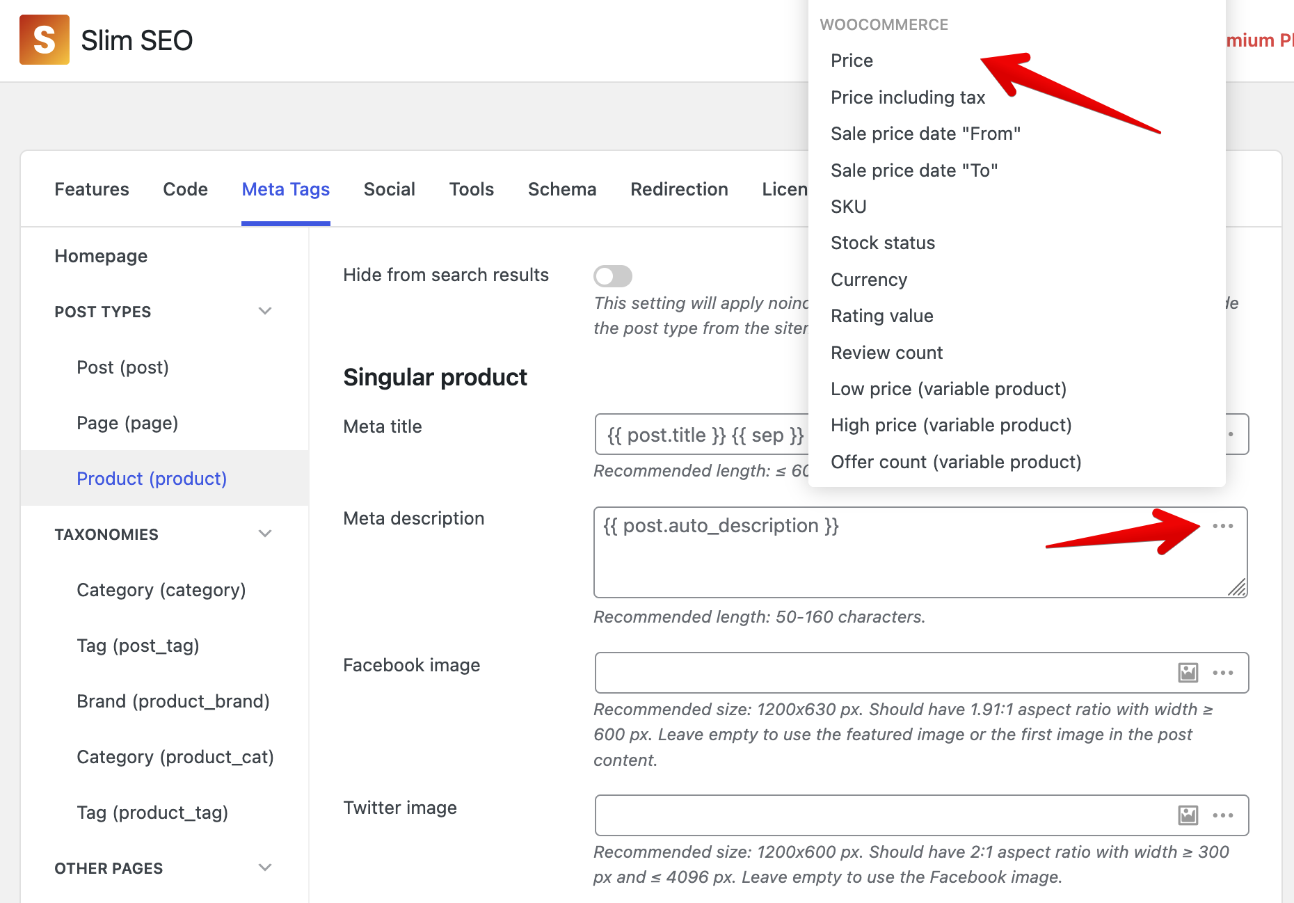Viewport: 1294px width, 903px height.
Task: Choose Sale price date "From" variable
Action: point(925,134)
